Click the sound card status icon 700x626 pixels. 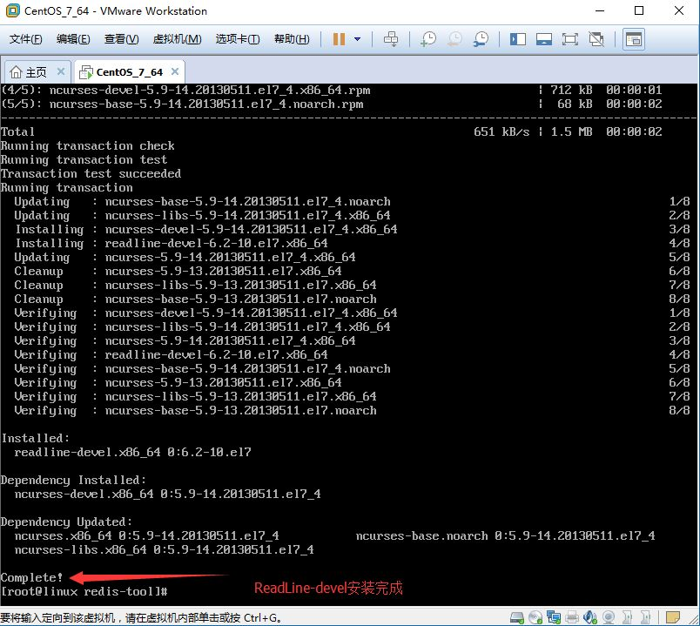[x=590, y=617]
